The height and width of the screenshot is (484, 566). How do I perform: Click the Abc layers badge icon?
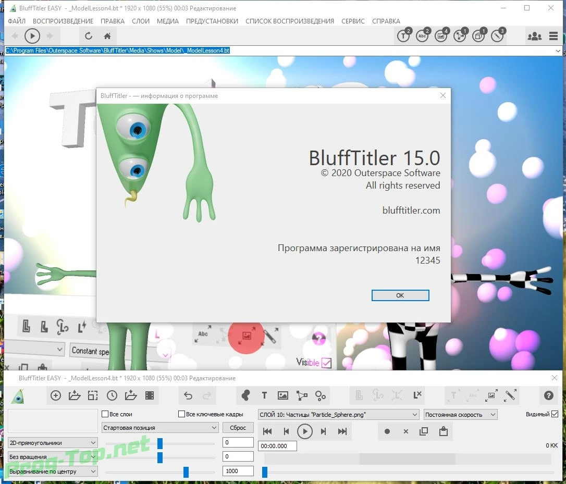(x=422, y=35)
